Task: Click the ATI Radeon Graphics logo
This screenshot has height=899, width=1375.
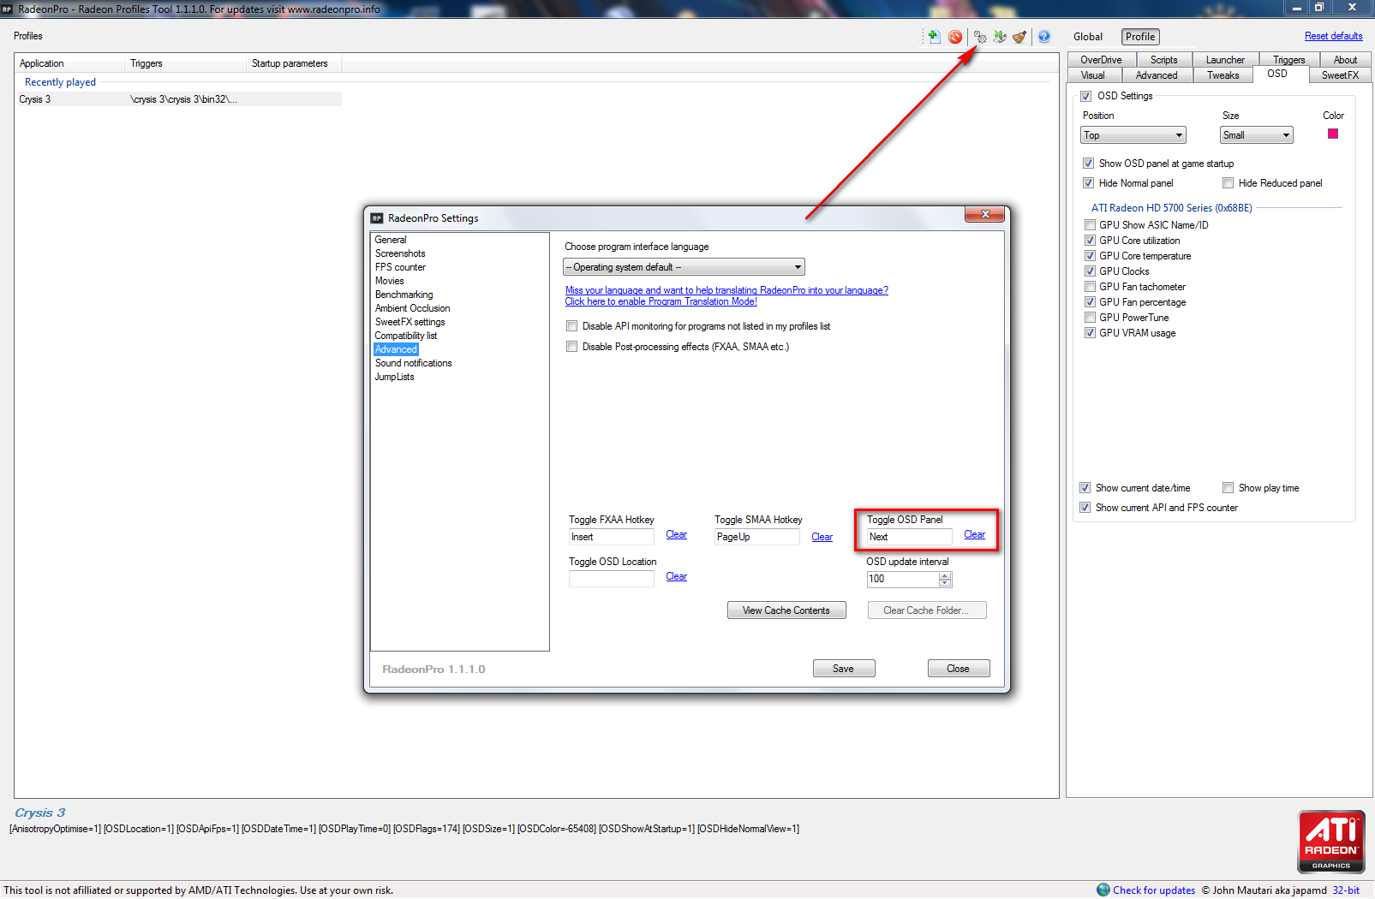Action: [1330, 842]
